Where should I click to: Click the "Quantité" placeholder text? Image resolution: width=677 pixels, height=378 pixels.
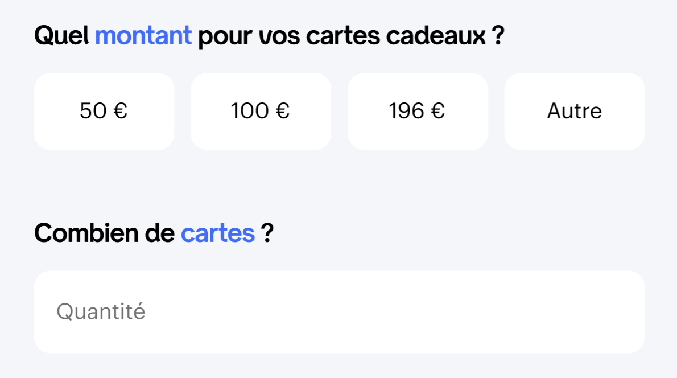pos(101,312)
